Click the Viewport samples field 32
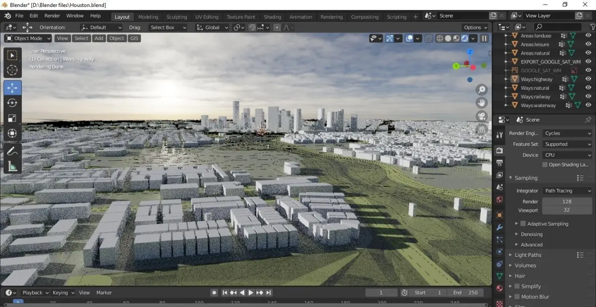This screenshot has height=307, width=596. click(567, 210)
